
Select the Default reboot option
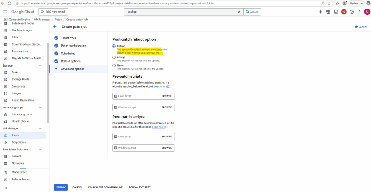114,46
